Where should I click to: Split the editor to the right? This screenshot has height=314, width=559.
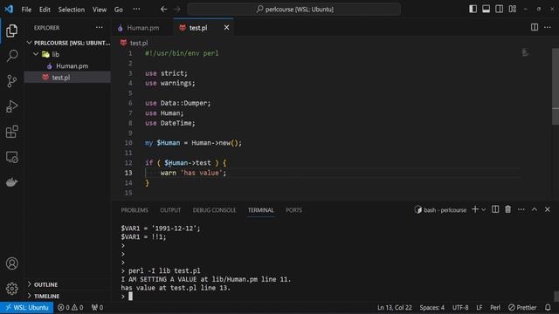[535, 27]
